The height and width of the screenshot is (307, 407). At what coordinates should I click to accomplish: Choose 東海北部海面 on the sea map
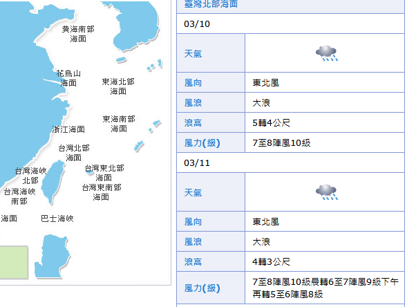pos(118,86)
